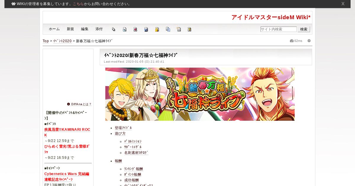355x186 pixels.
Task: Click the DiffAna info icon
Action: pyautogui.click(x=68, y=104)
